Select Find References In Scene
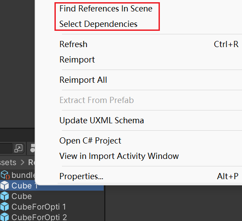242x221 pixels. pos(106,9)
